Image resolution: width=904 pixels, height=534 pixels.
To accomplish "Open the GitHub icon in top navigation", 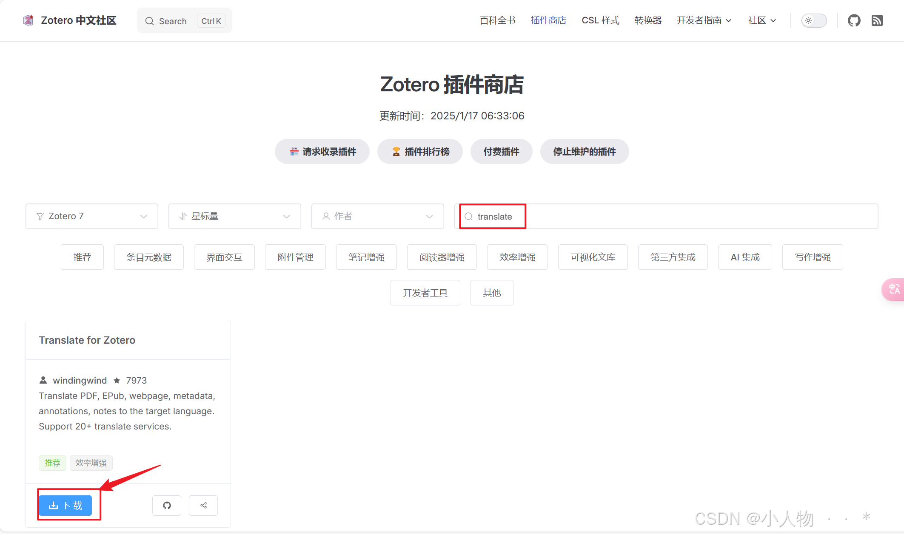I will click(x=854, y=20).
